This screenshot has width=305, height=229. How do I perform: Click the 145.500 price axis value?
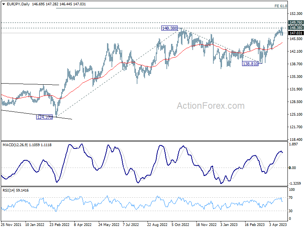[x=296, y=39]
